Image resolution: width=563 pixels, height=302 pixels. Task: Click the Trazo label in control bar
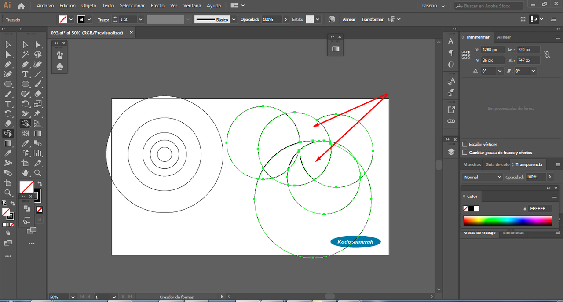coord(103,20)
